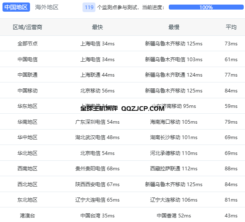Click 新疆乌鲁木齐移动 125ms in 中国移动 row
The width and height of the screenshot is (245, 222).
[x=174, y=91]
